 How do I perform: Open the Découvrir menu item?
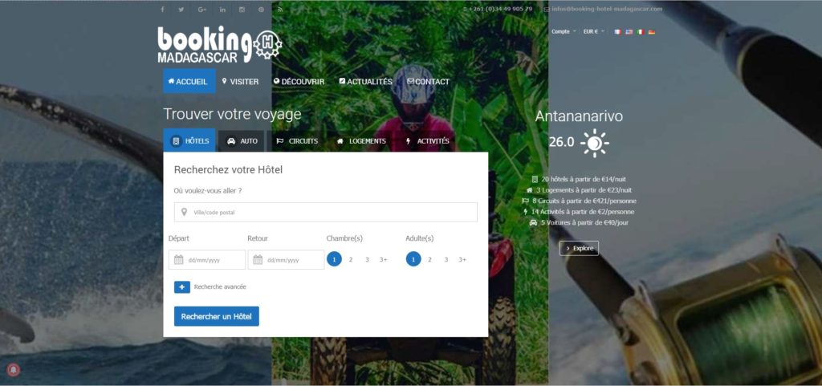coord(299,82)
